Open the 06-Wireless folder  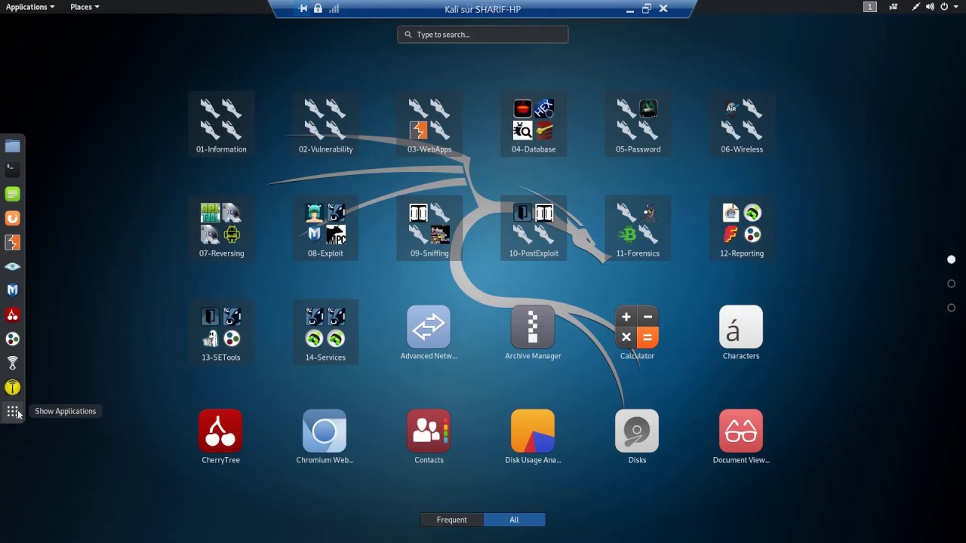[742, 125]
